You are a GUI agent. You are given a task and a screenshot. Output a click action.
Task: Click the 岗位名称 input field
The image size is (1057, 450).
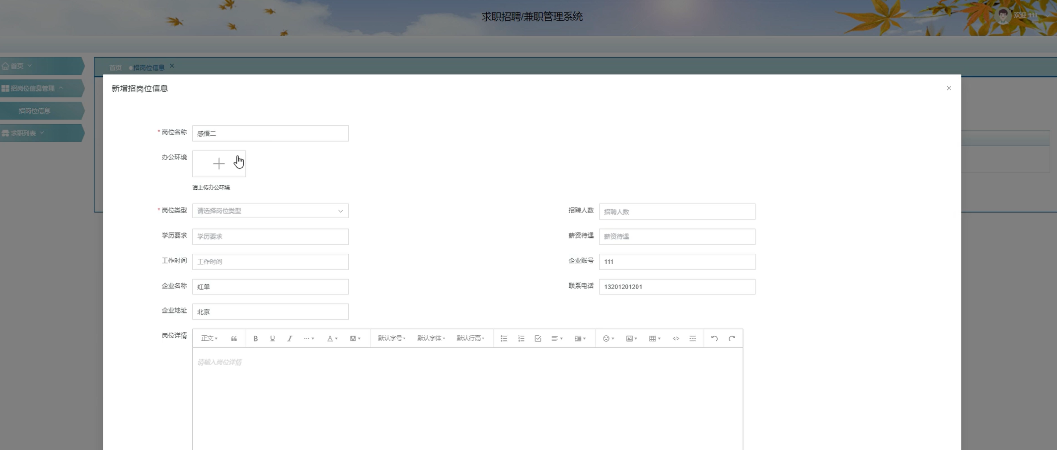tap(270, 133)
